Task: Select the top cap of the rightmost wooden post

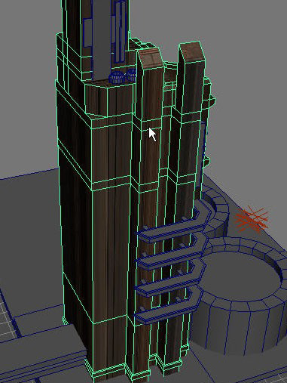Action: [x=193, y=51]
